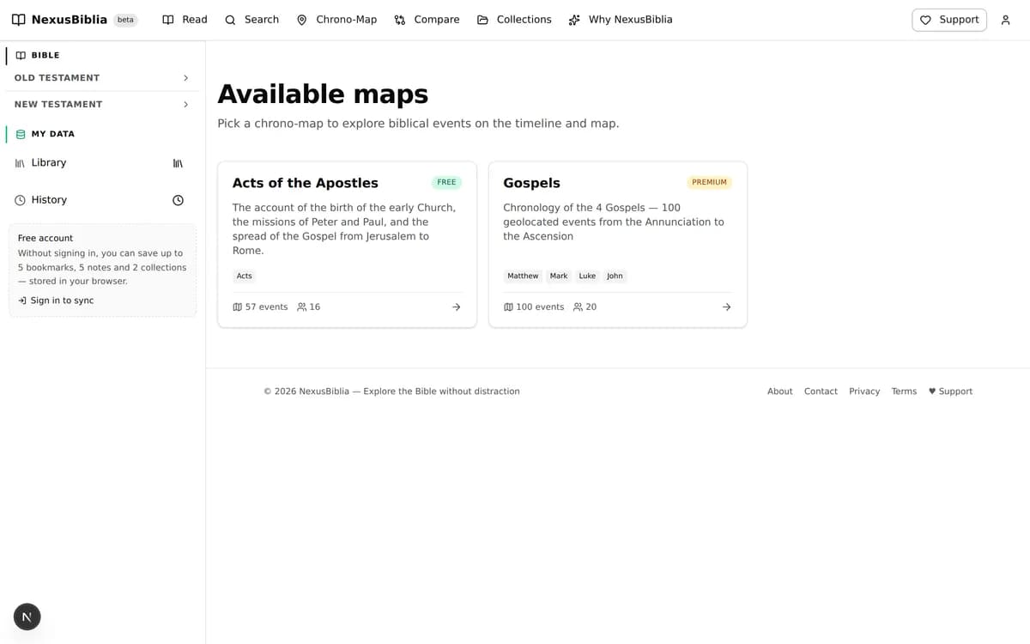Click the map icon beside 100 events
1030x644 pixels.
[508, 307]
